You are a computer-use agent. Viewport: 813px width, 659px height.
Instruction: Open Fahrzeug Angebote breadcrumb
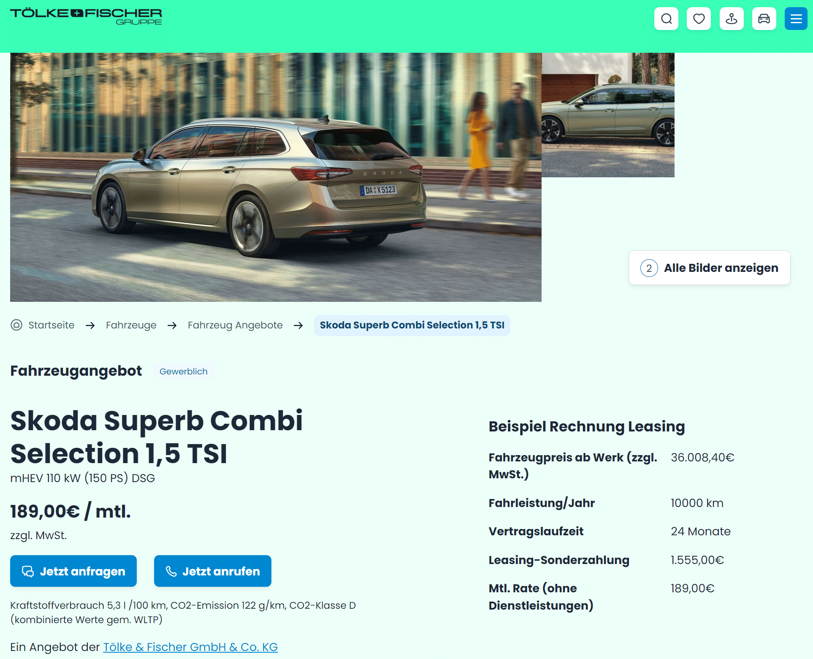(235, 325)
